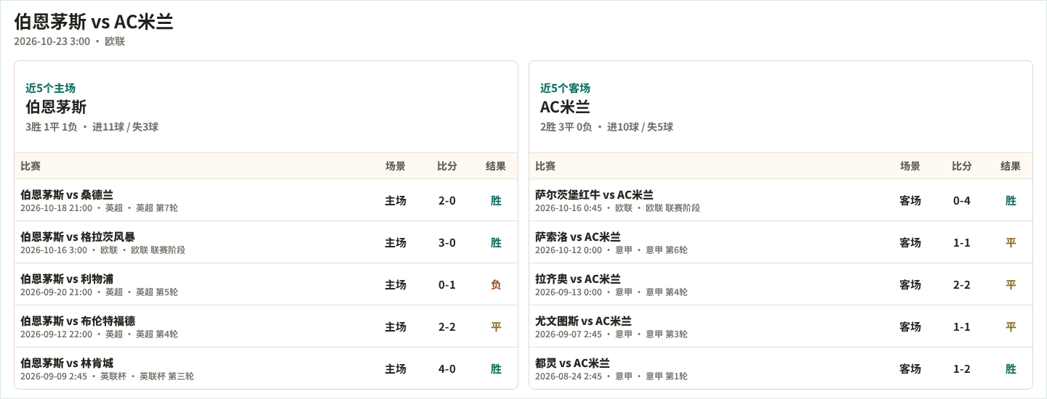Click the 比赛 column header in 伯恩茅斯 table
Image resolution: width=1047 pixels, height=399 pixels.
tap(31, 165)
